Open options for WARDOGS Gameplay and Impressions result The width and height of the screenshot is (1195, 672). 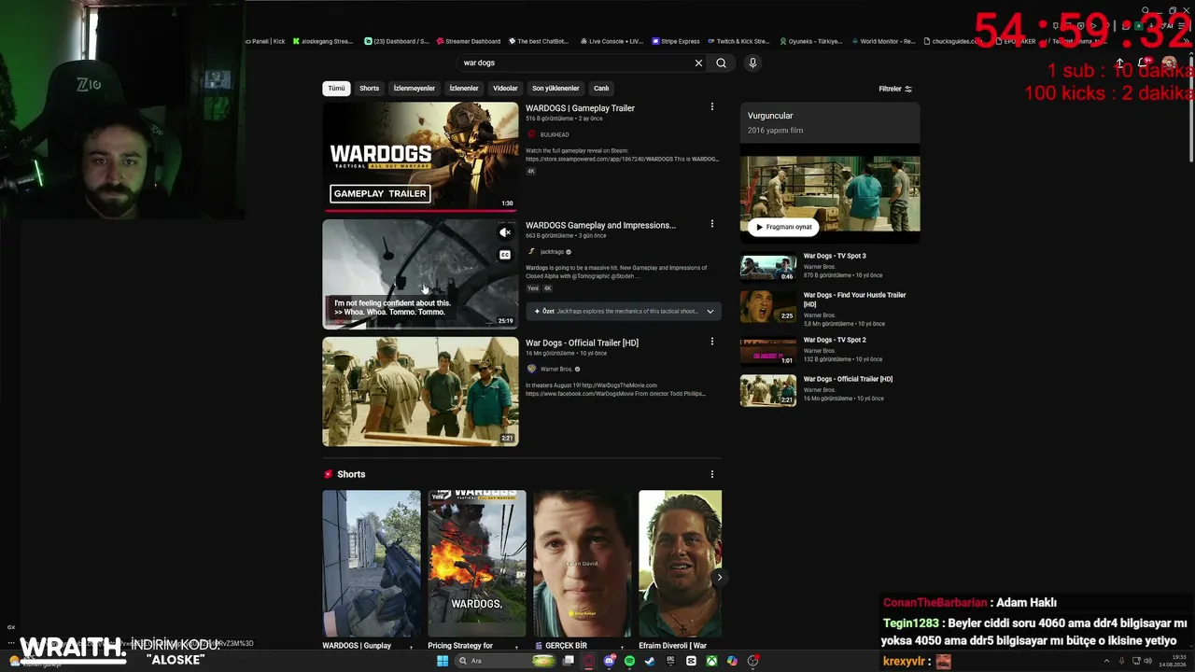tap(712, 224)
